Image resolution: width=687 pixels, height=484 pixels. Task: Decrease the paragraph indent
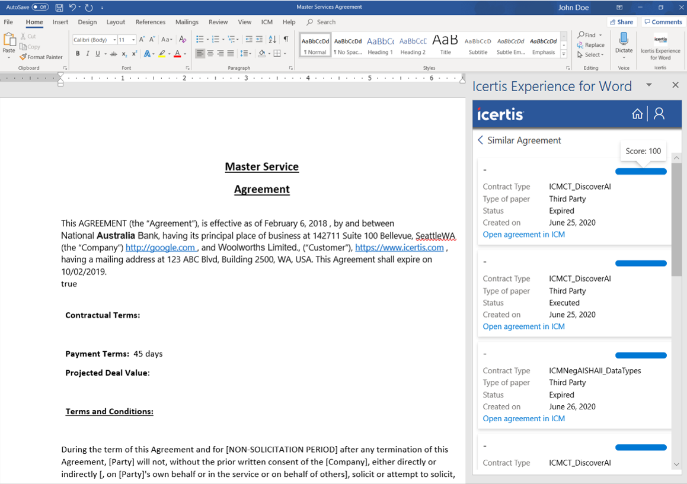click(x=249, y=40)
